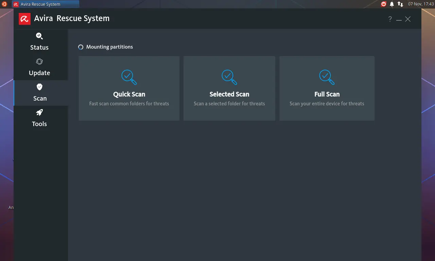
Task: Click the Selected Scan magnifier icon
Action: click(229, 77)
